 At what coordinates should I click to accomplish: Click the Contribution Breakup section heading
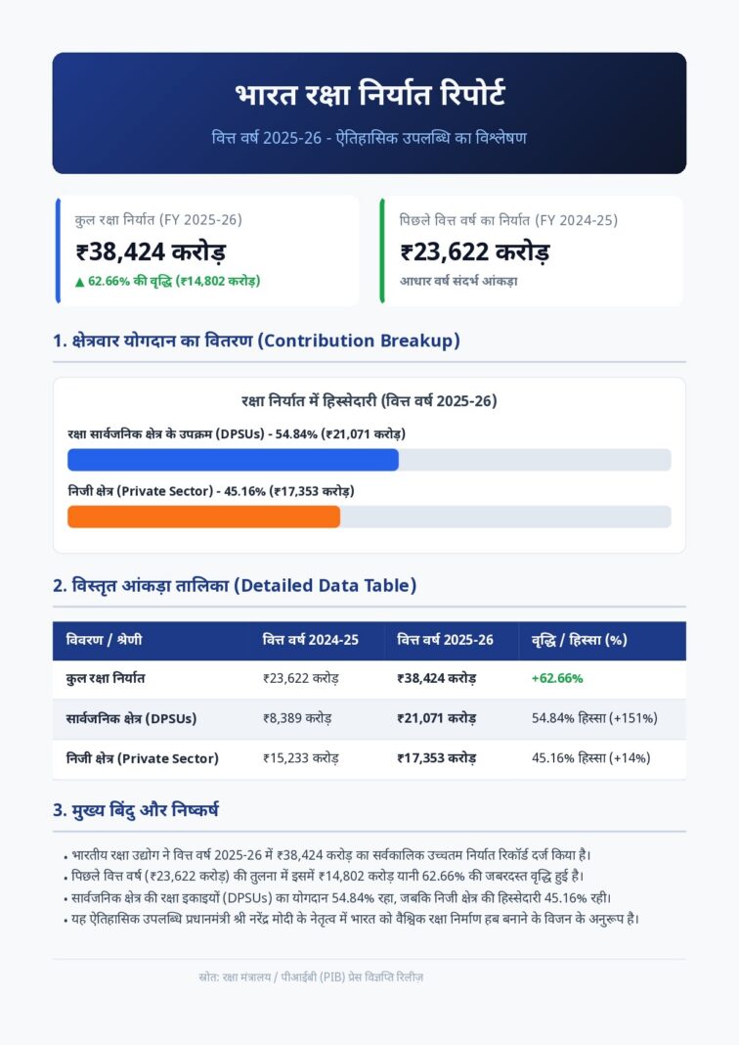(256, 341)
